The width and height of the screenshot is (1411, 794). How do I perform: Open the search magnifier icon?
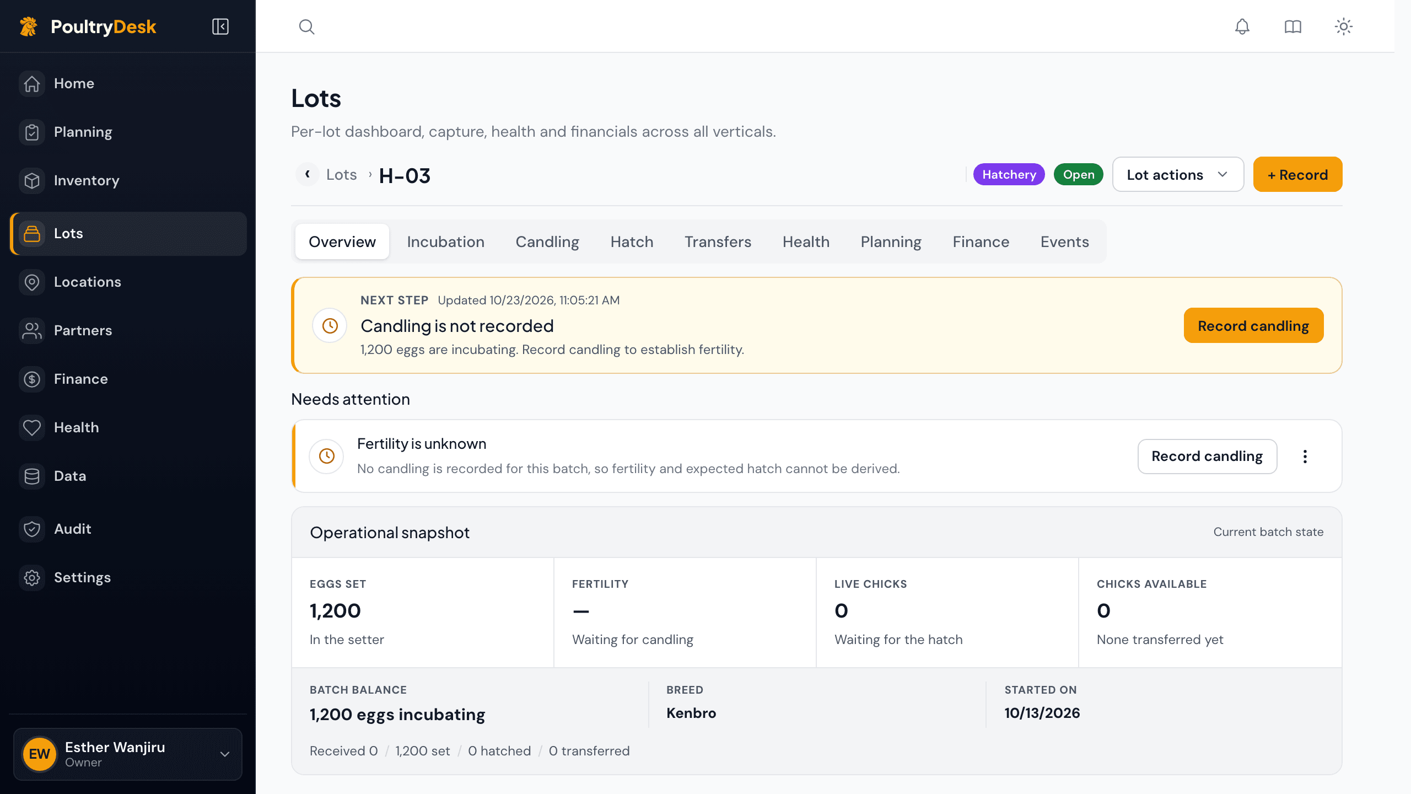click(306, 26)
